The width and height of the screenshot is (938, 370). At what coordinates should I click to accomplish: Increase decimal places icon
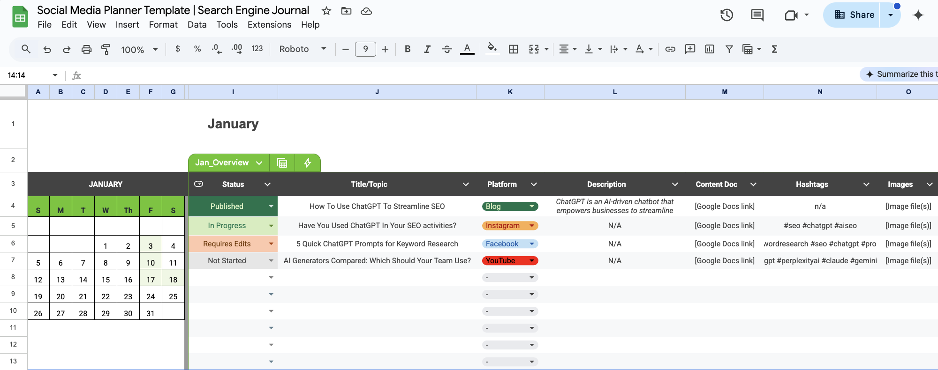pyautogui.click(x=237, y=49)
